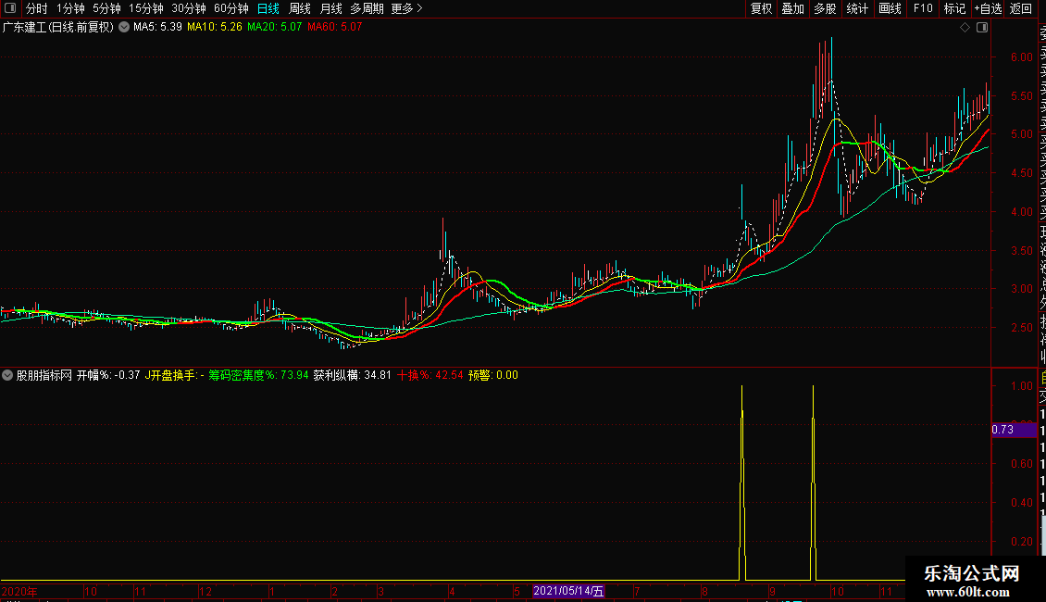
Task: Click the 获利纵横: 34.81 value
Action: point(353,375)
